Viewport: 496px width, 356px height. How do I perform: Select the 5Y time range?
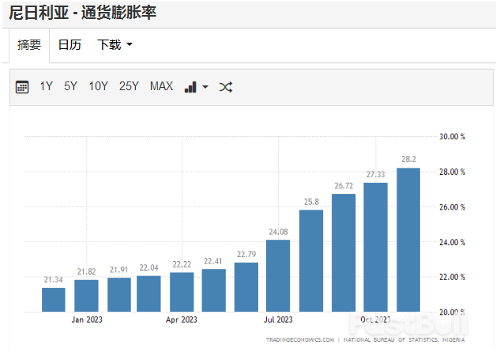[70, 86]
